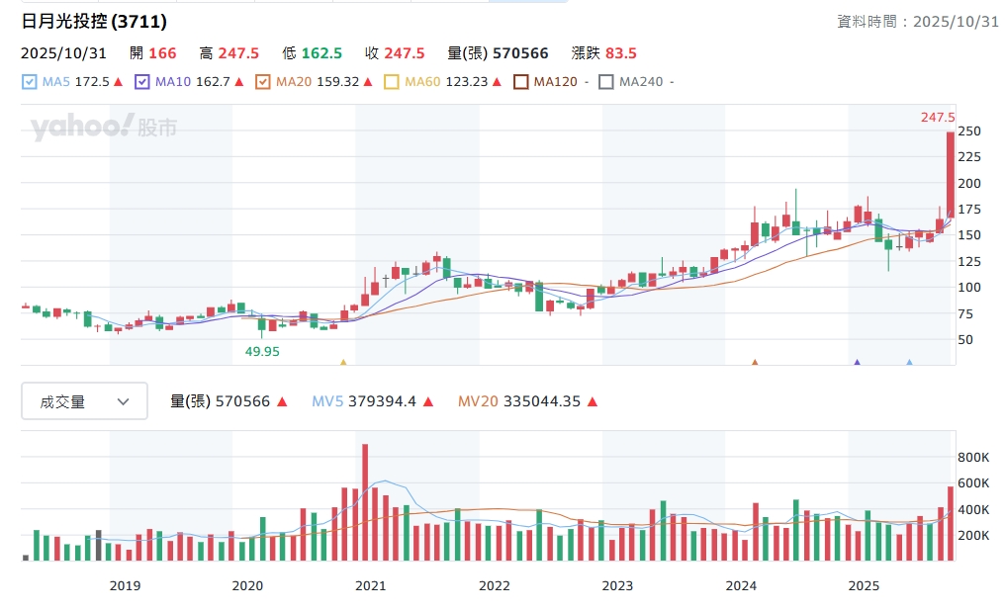Enable the MA60 moving average checkbox

(x=391, y=82)
